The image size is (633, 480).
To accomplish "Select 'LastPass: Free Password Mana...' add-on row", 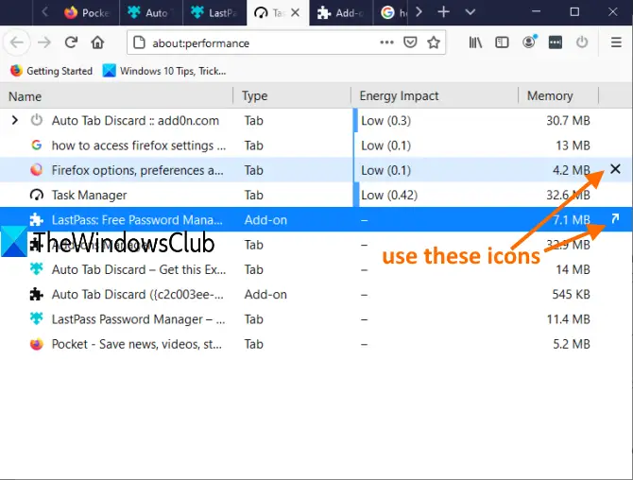I will (x=316, y=219).
